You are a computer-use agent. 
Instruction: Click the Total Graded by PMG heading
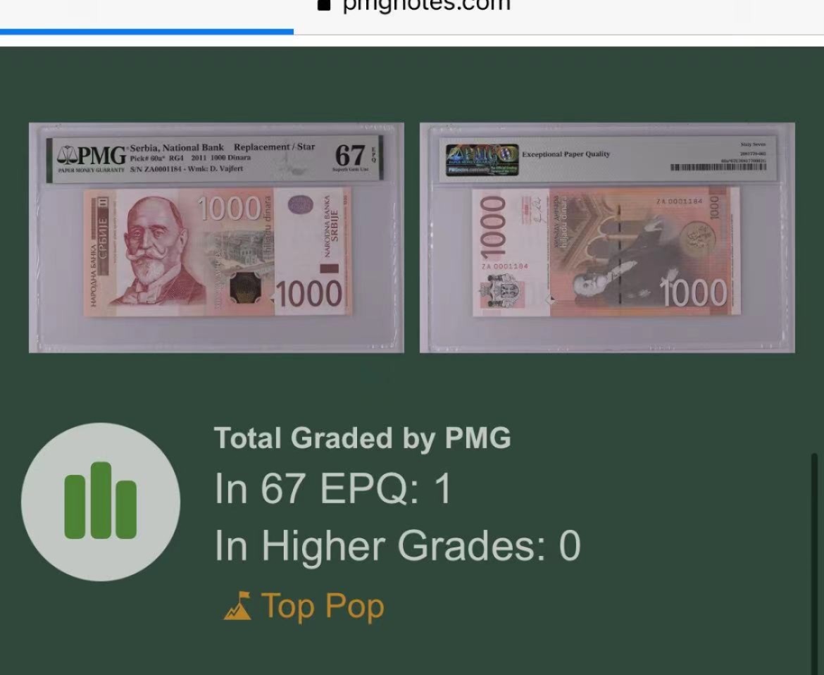pos(363,438)
